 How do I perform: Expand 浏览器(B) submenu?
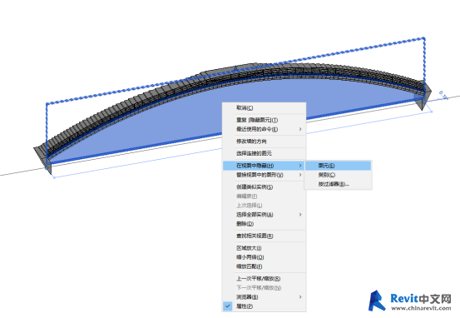264,297
